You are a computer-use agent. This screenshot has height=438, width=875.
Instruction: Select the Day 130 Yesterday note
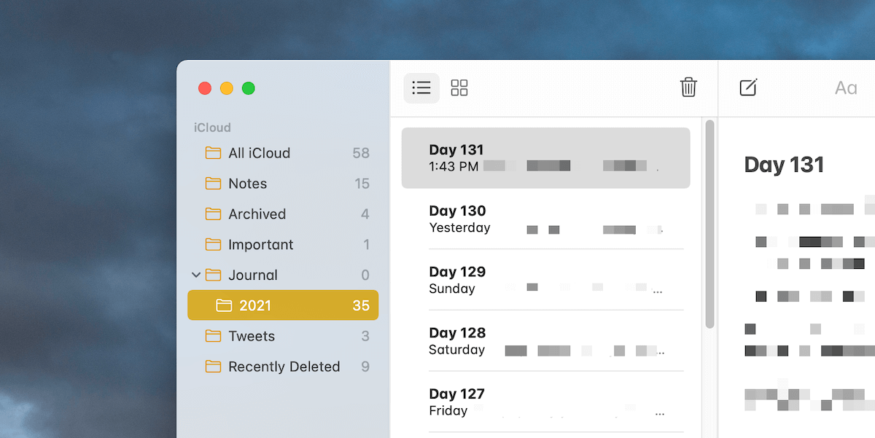click(545, 219)
